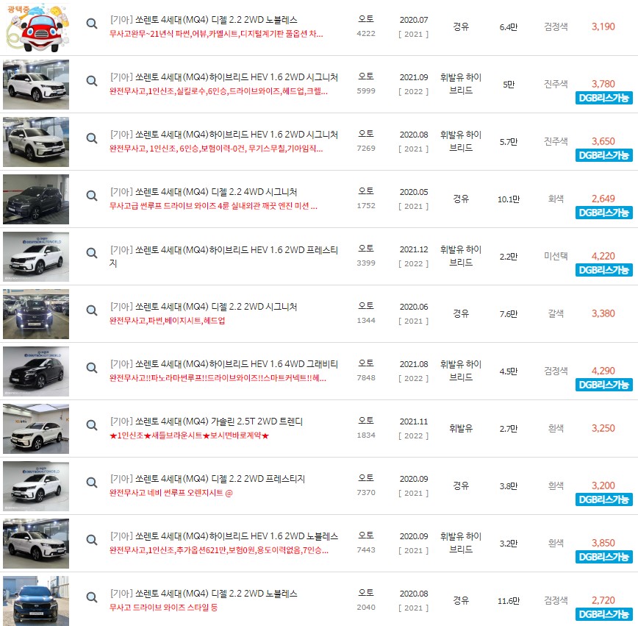The image size is (638, 626).
Task: Click DGB리스가능 badge under price 4,290
Action: 604,385
